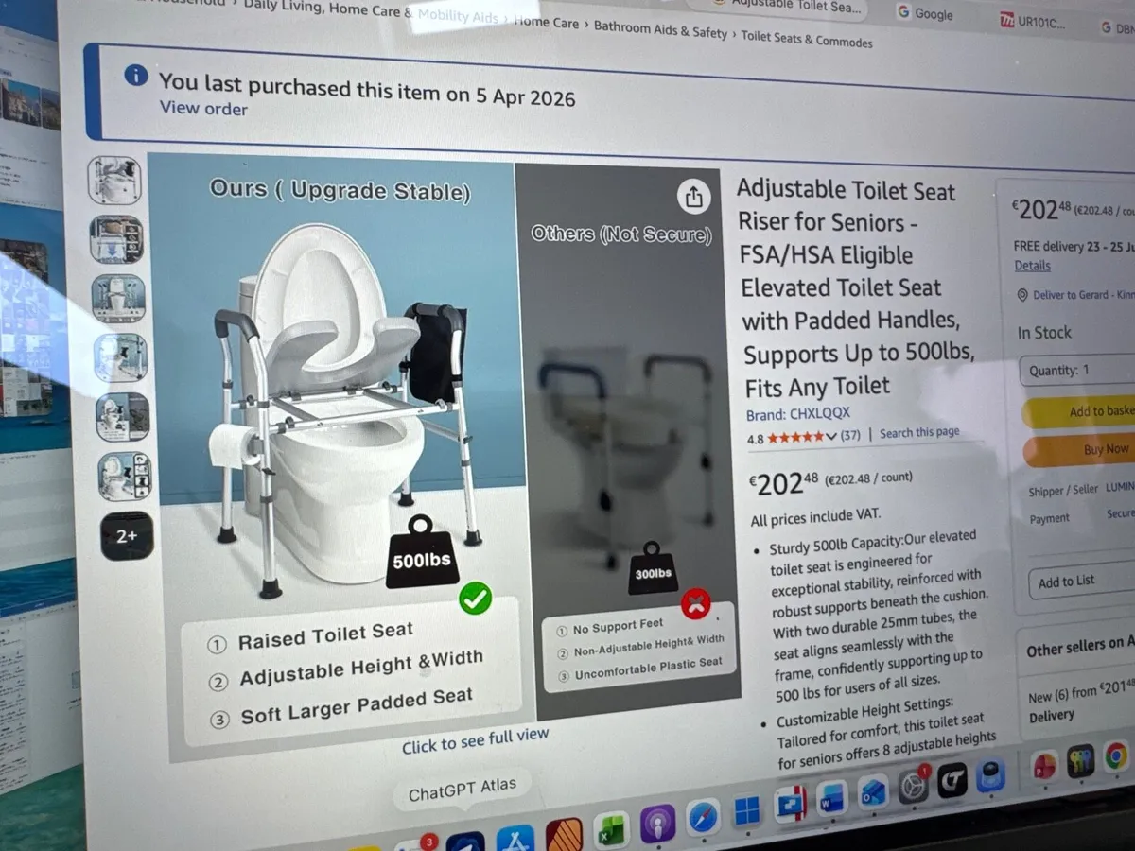The image size is (1135, 851).
Task: Click the Add to basket button
Action: coord(1078,413)
